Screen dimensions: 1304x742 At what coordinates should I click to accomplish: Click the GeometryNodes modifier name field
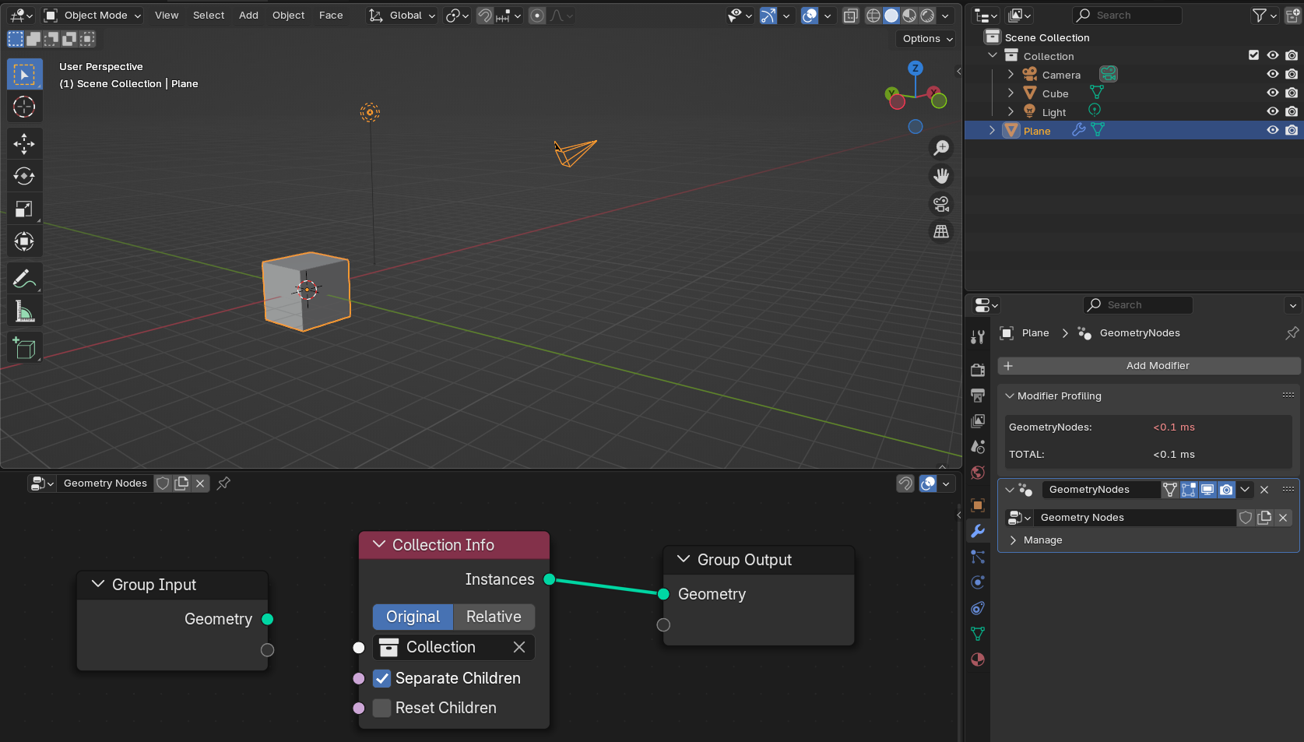pyautogui.click(x=1100, y=490)
